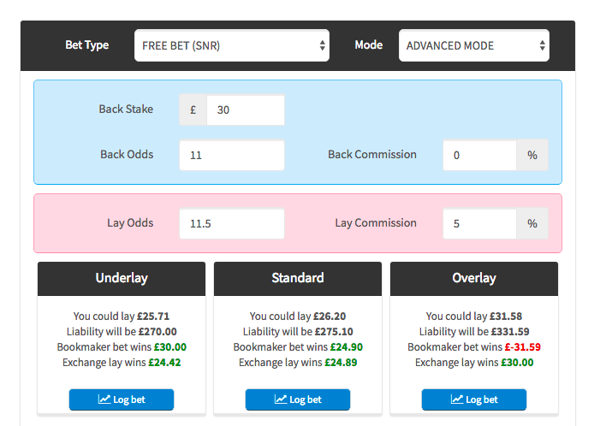
Task: Open the Mode dropdown showing ADVANCED MODE
Action: click(x=473, y=45)
